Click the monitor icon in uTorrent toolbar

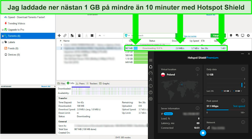point(243,36)
